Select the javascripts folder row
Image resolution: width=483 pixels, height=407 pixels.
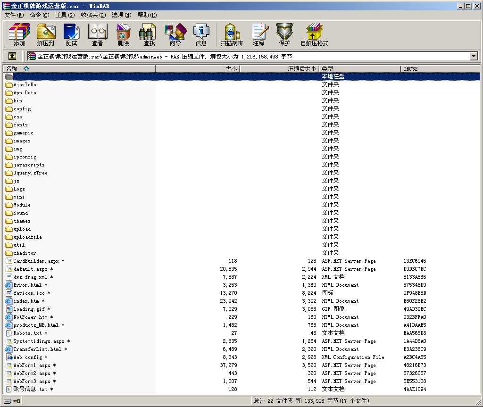[242, 165]
